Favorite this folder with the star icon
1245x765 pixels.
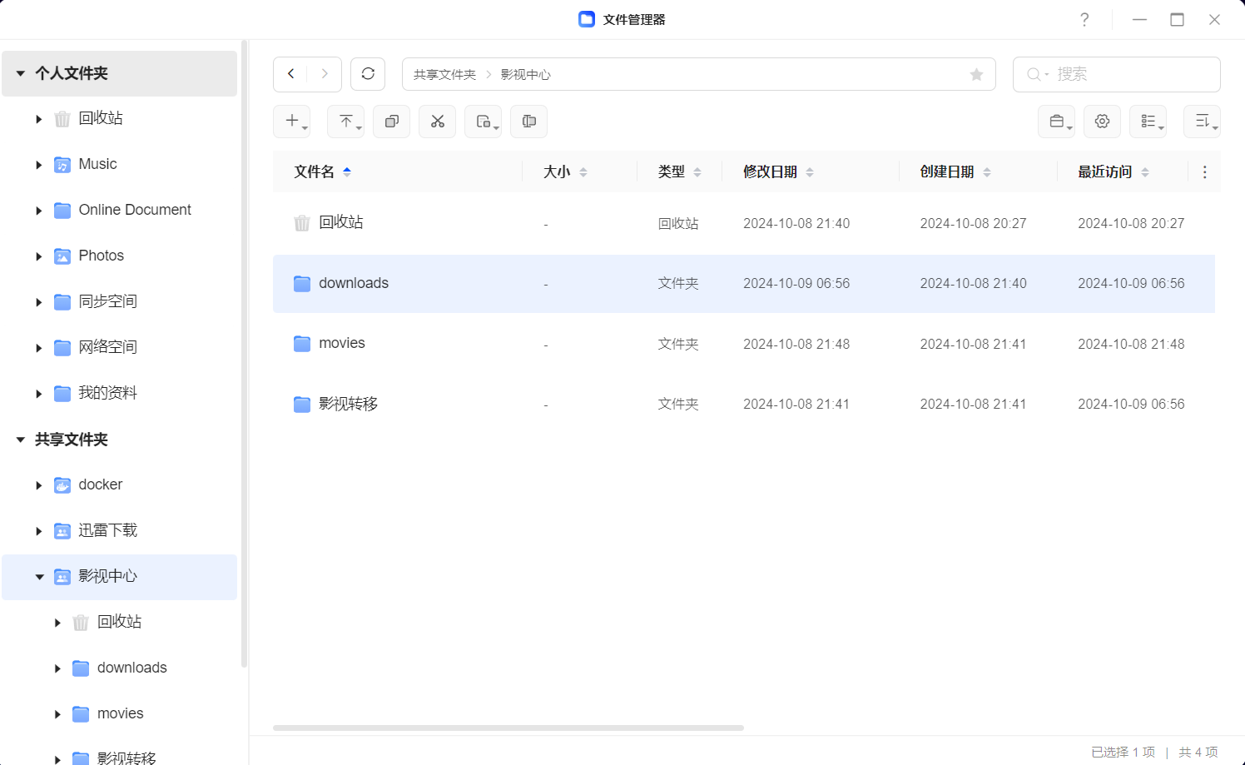click(x=976, y=75)
